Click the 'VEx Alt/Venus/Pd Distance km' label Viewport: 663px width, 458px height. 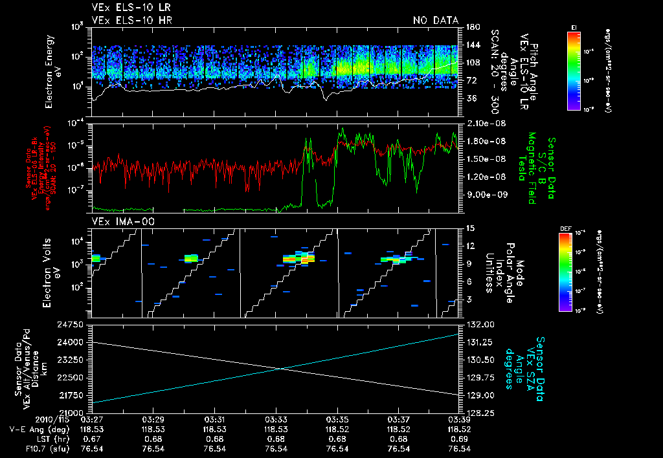[35, 369]
